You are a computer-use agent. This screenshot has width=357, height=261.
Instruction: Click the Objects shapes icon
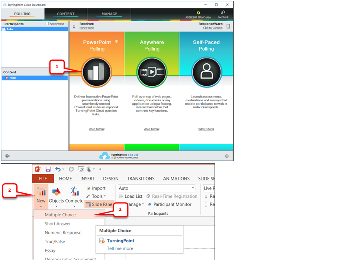pyautogui.click(x=56, y=191)
